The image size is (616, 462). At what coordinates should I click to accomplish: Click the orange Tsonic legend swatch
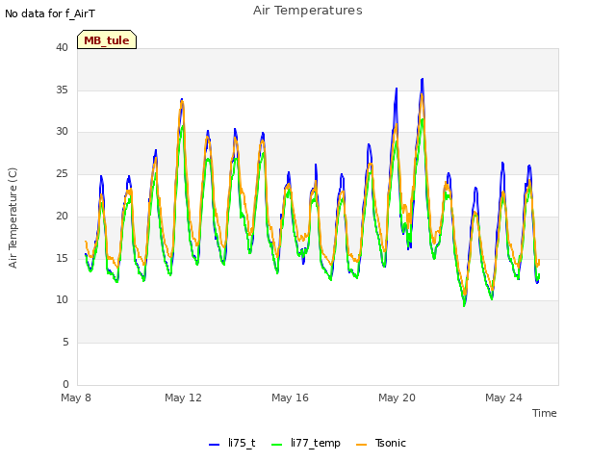(x=362, y=445)
